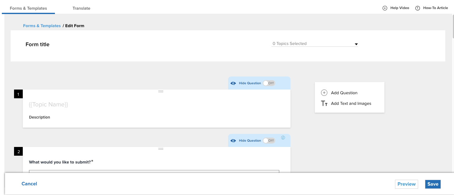Click the eye icon above question 2
Image resolution: width=454 pixels, height=195 pixels.
(x=233, y=141)
